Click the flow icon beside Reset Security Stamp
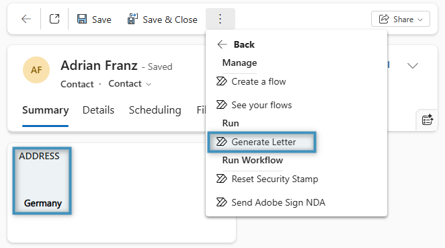 pos(221,179)
